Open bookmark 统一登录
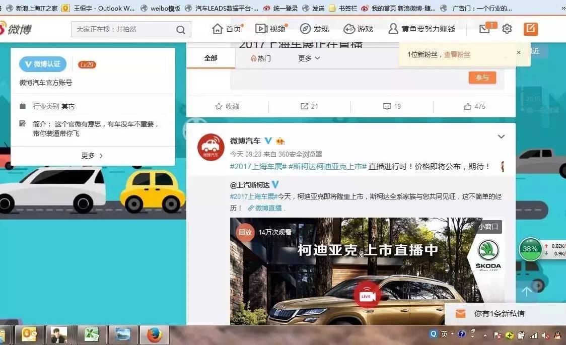 tap(280, 8)
